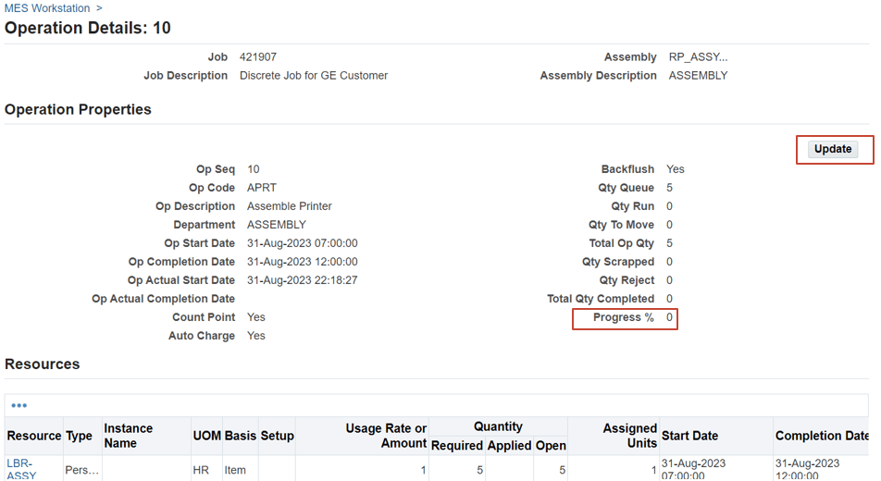Click the UOM column header
Image resolution: width=881 pixels, height=481 pixels.
coord(206,436)
